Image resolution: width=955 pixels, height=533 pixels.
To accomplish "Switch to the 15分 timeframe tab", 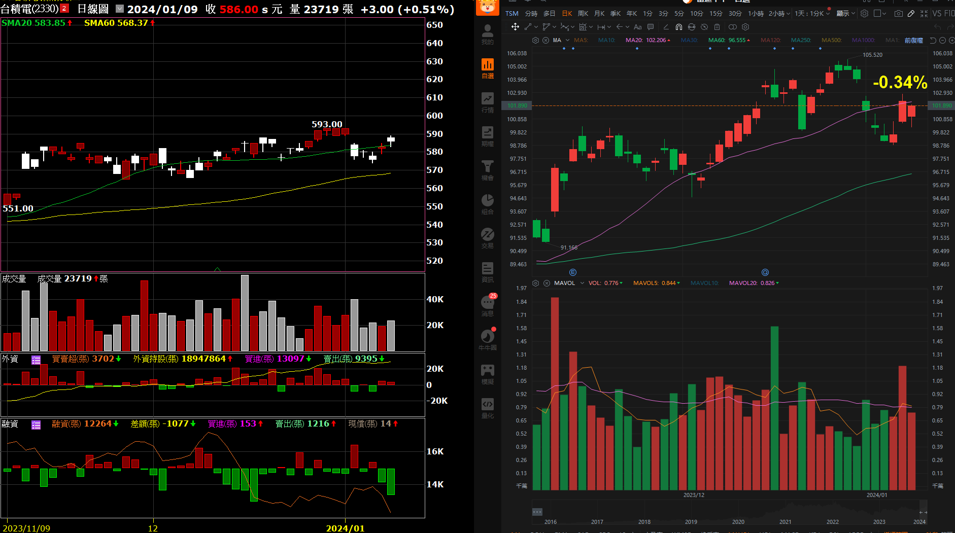I will (715, 14).
